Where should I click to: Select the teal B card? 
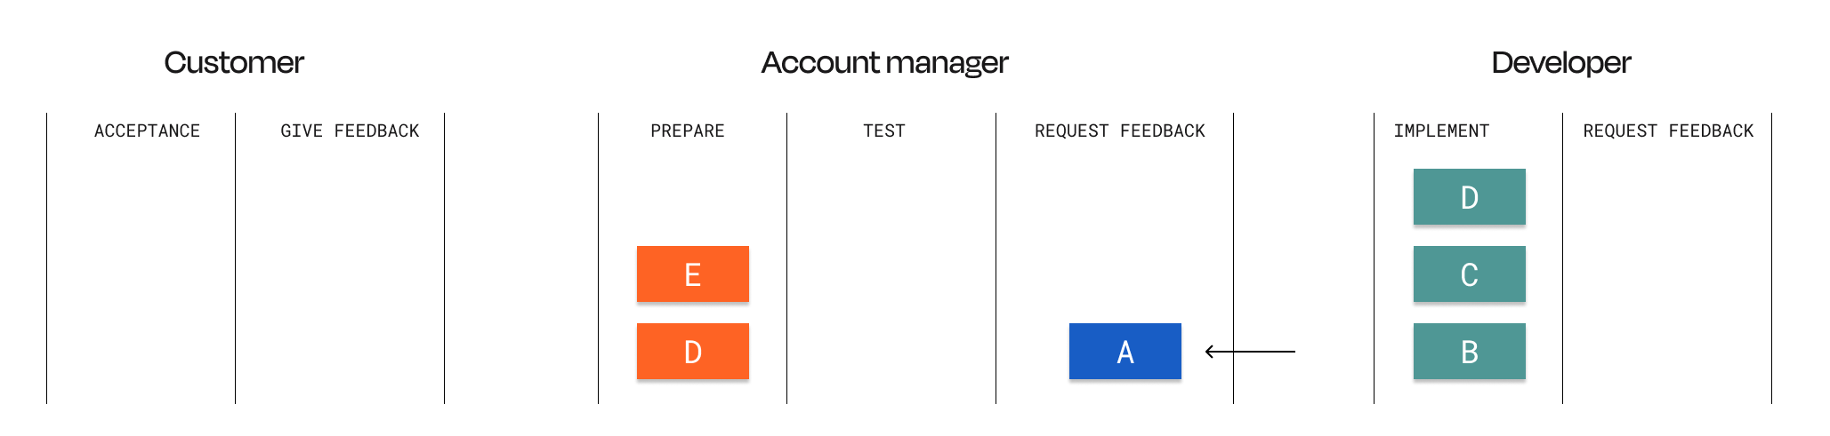tap(1469, 352)
